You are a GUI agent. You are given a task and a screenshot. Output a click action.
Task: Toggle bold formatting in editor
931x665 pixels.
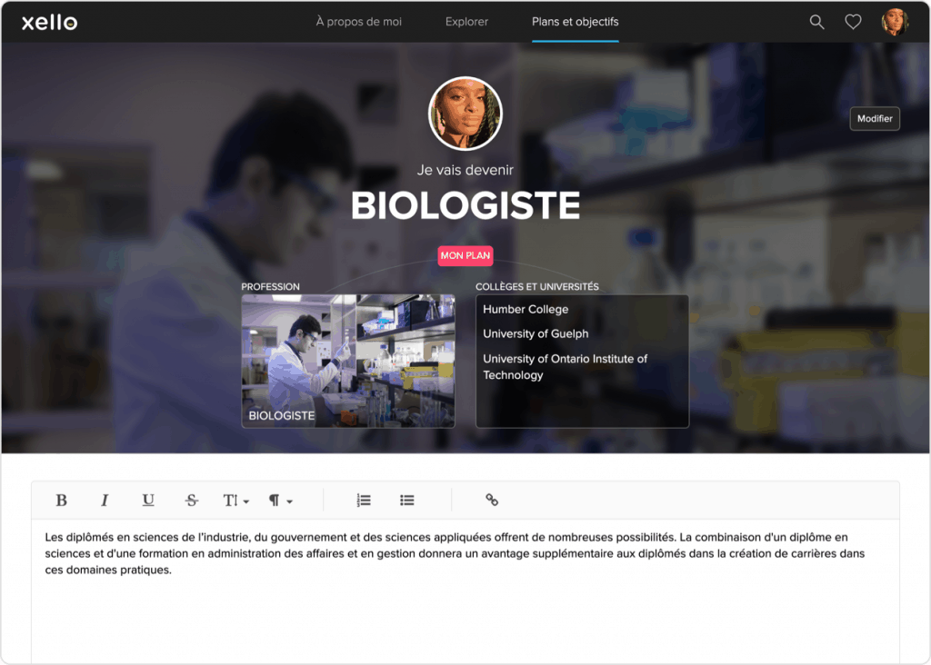[62, 500]
